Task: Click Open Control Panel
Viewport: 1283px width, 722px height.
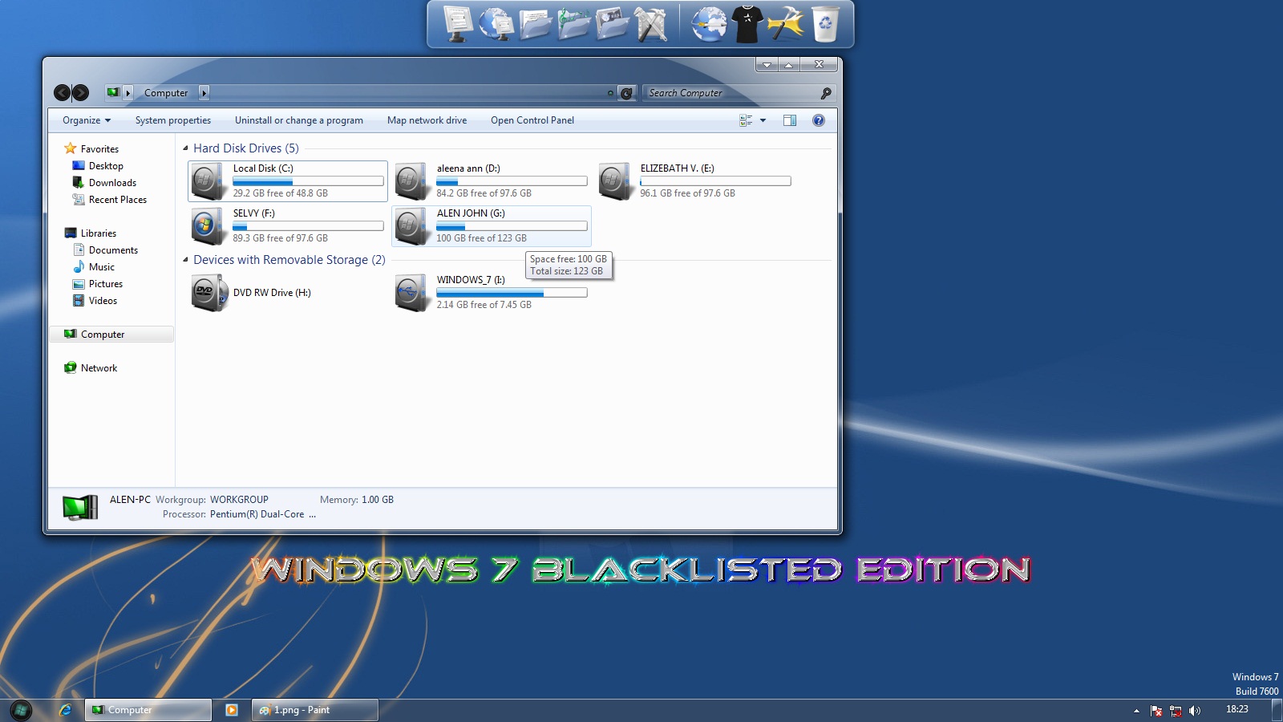Action: (x=532, y=120)
